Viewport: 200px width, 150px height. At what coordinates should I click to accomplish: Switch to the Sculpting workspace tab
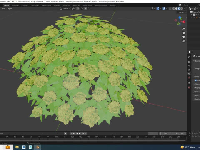(x=25, y=5)
